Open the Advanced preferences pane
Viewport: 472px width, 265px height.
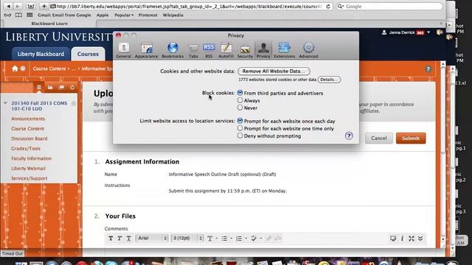[x=308, y=50]
